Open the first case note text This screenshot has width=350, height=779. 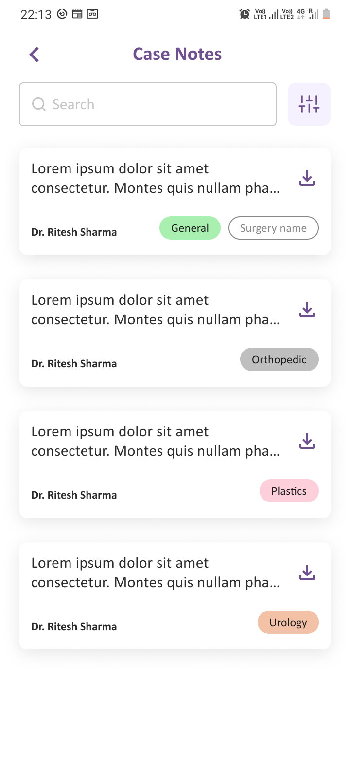pyautogui.click(x=156, y=178)
